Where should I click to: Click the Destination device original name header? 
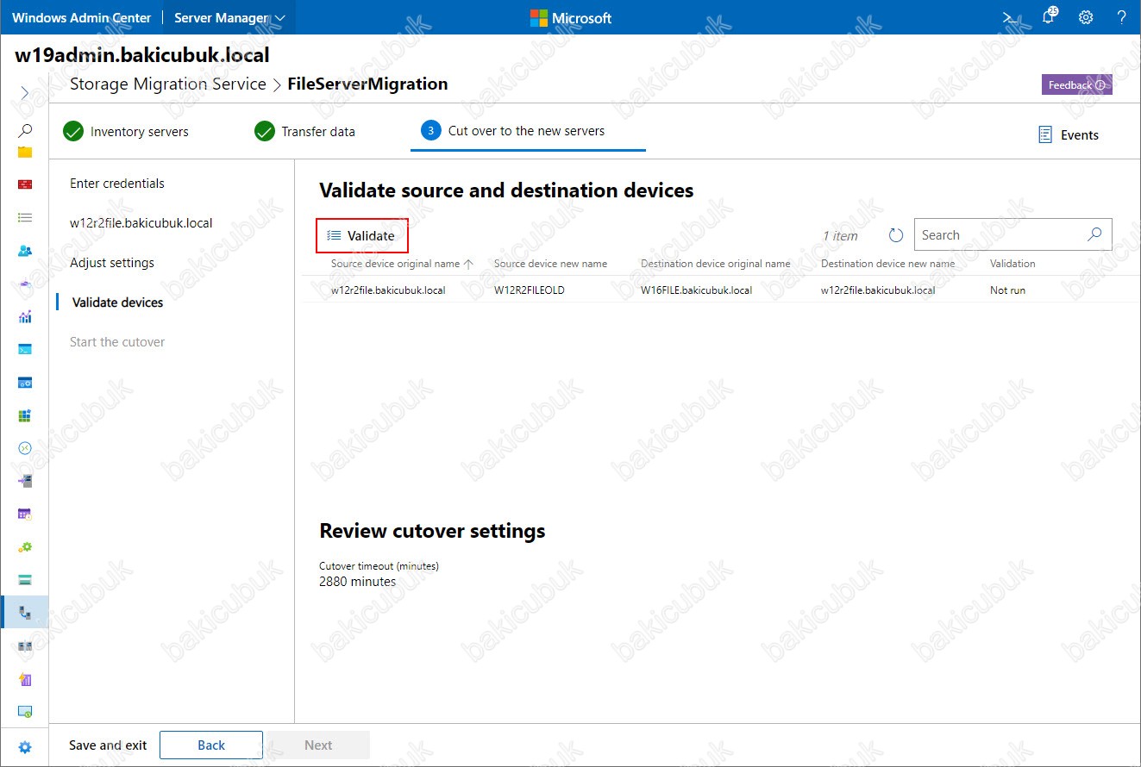coord(716,264)
